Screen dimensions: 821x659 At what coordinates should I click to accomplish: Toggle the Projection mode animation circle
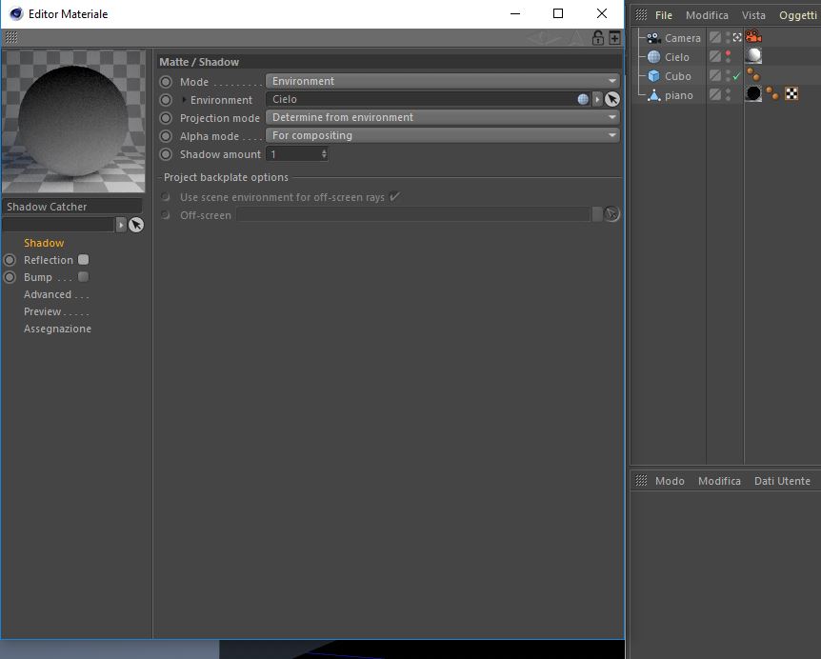[x=166, y=118]
